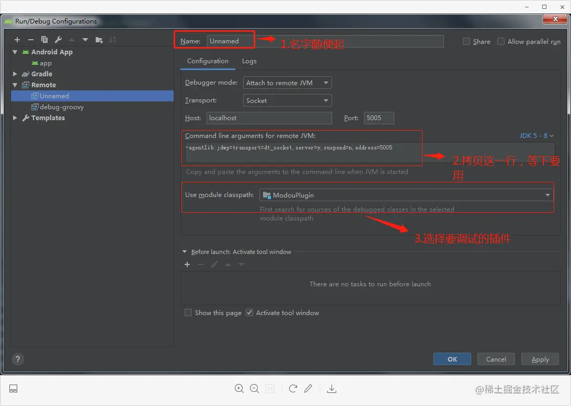The height and width of the screenshot is (406, 571).
Task: Expand the Gradle tree node
Action: coord(15,74)
